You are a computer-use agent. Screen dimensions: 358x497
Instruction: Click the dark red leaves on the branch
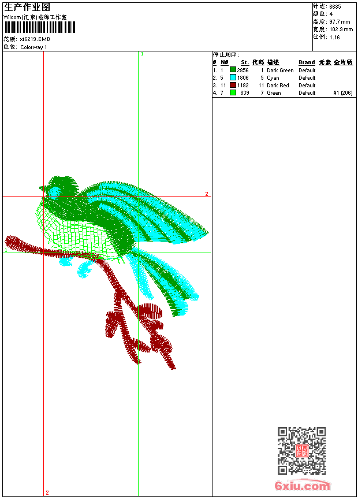pyautogui.click(x=151, y=313)
